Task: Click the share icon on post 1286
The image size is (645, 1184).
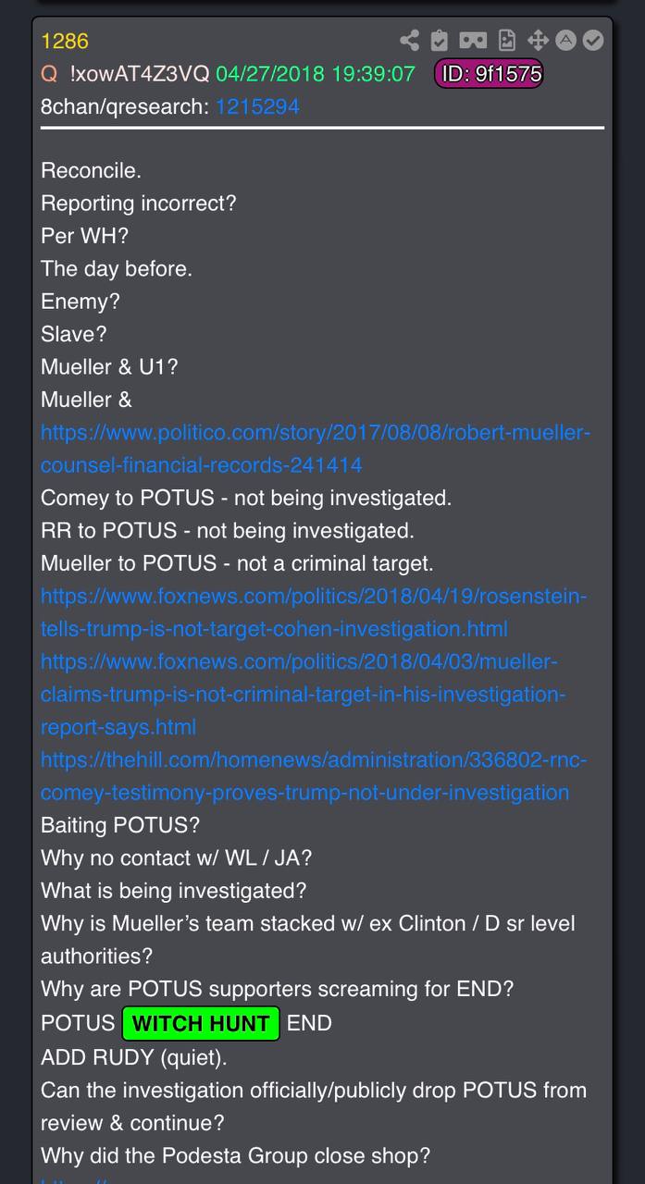Action: click(409, 41)
